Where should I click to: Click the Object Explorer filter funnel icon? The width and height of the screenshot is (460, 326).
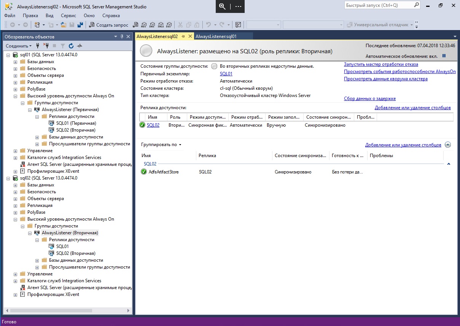click(63, 46)
